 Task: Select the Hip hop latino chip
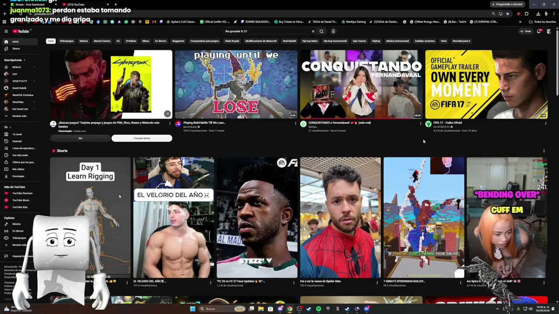coord(310,41)
